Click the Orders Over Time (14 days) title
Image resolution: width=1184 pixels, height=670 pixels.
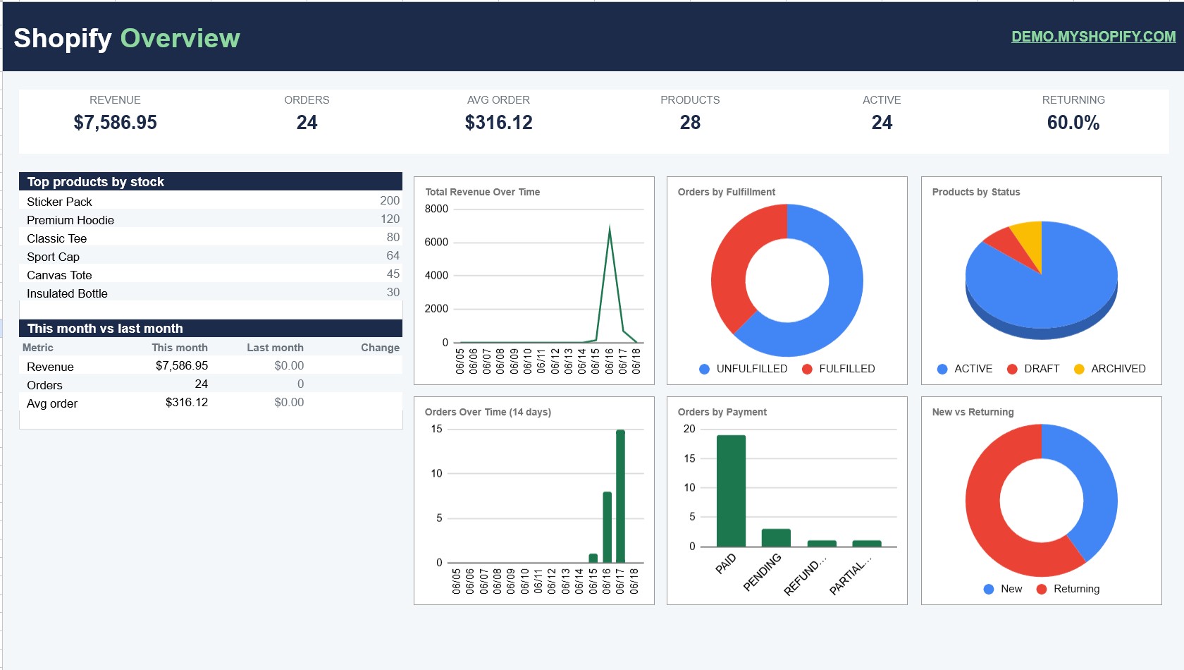[488, 412]
